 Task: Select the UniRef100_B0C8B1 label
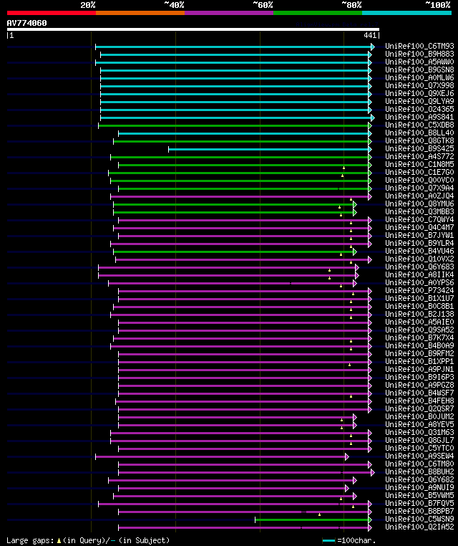tap(419, 307)
